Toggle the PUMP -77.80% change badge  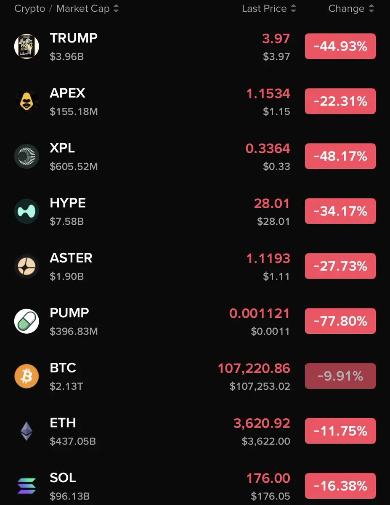click(x=340, y=321)
